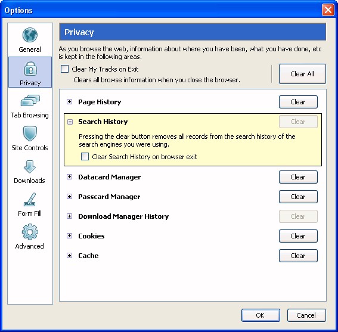Open Advanced gear icon settings

(x=30, y=232)
